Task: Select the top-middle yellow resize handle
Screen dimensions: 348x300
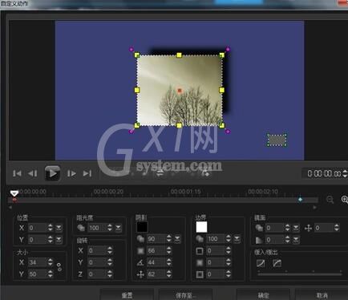Action: (180, 55)
